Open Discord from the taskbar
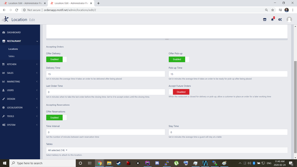The height and width of the screenshot is (167, 297). tap(157, 163)
